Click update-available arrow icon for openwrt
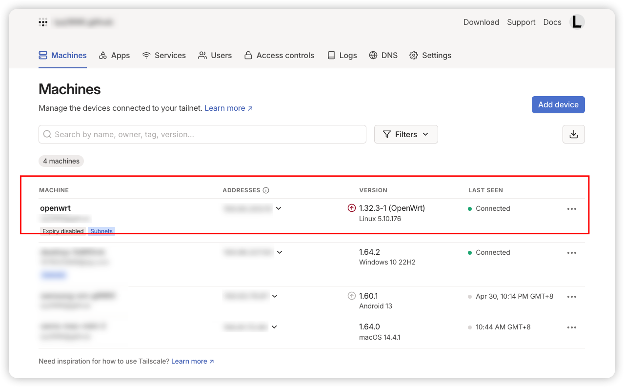 352,208
